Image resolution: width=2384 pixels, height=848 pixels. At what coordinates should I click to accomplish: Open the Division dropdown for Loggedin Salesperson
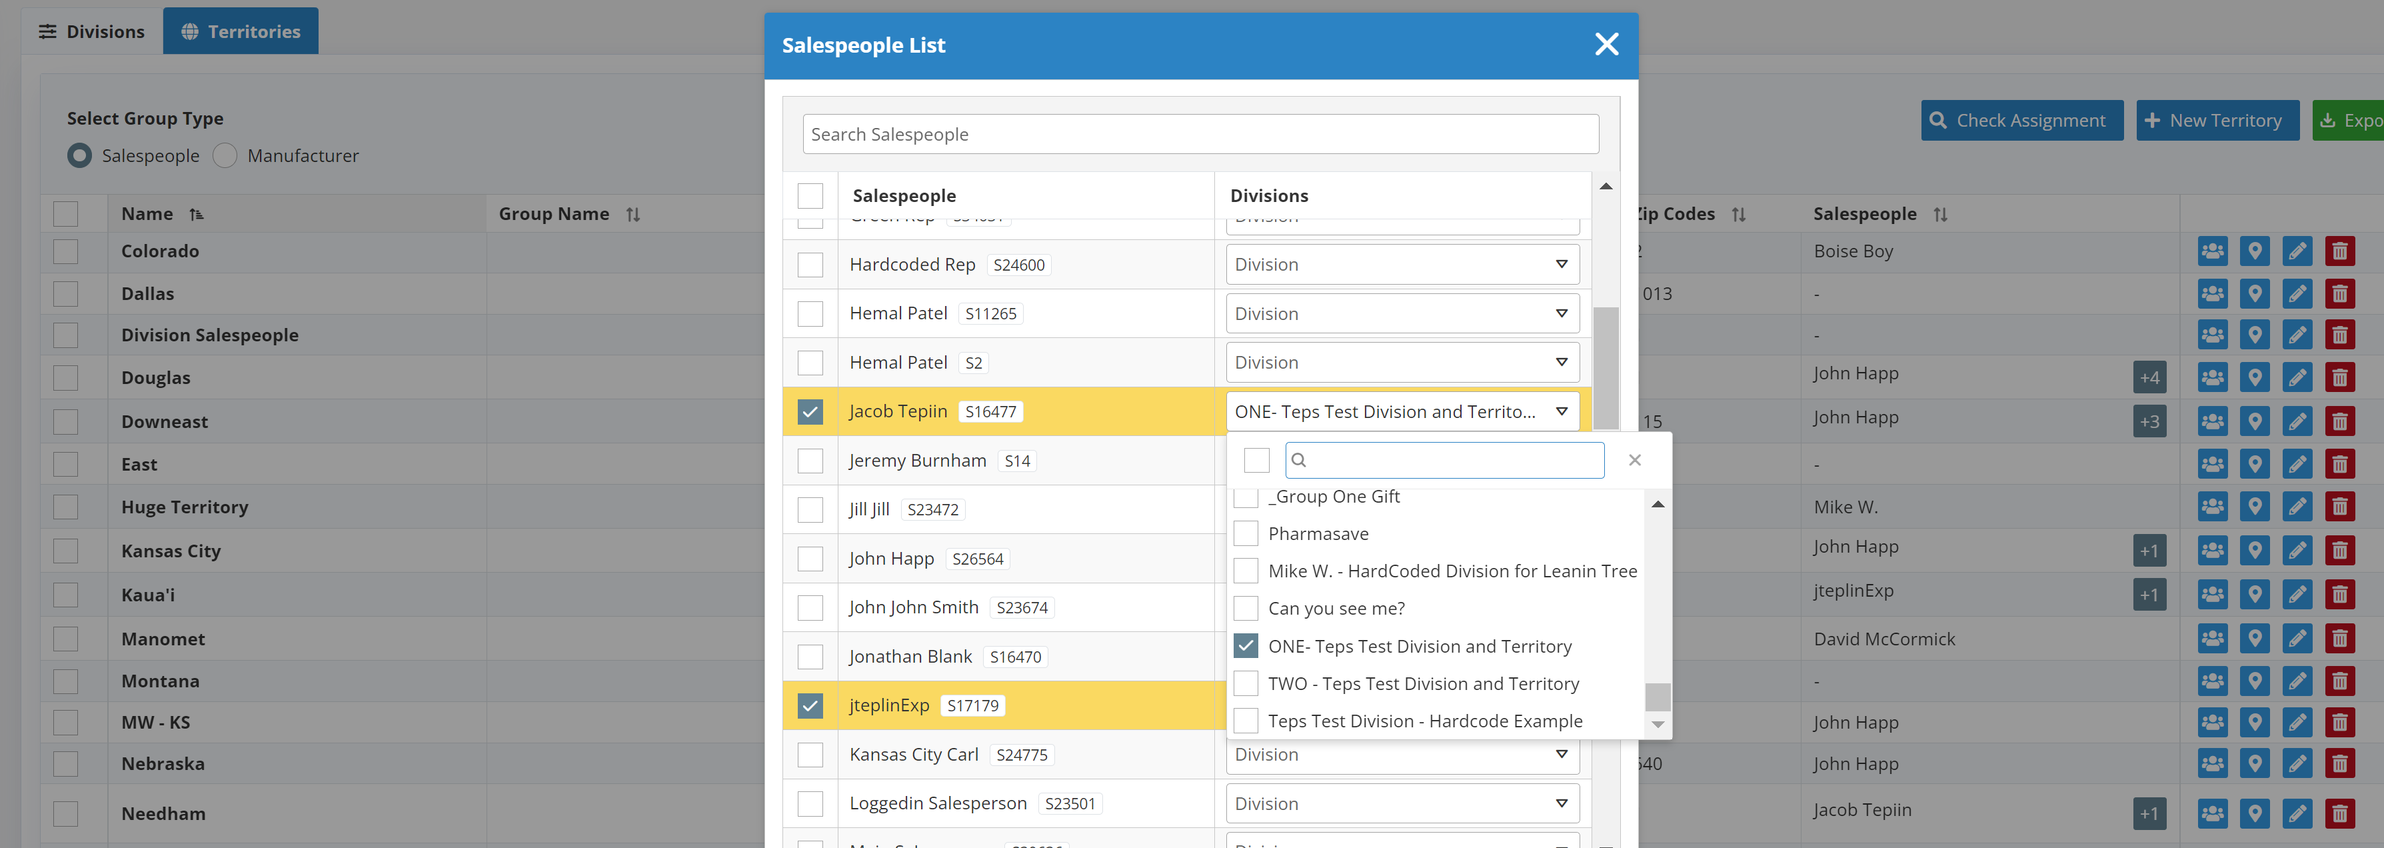coord(1402,803)
